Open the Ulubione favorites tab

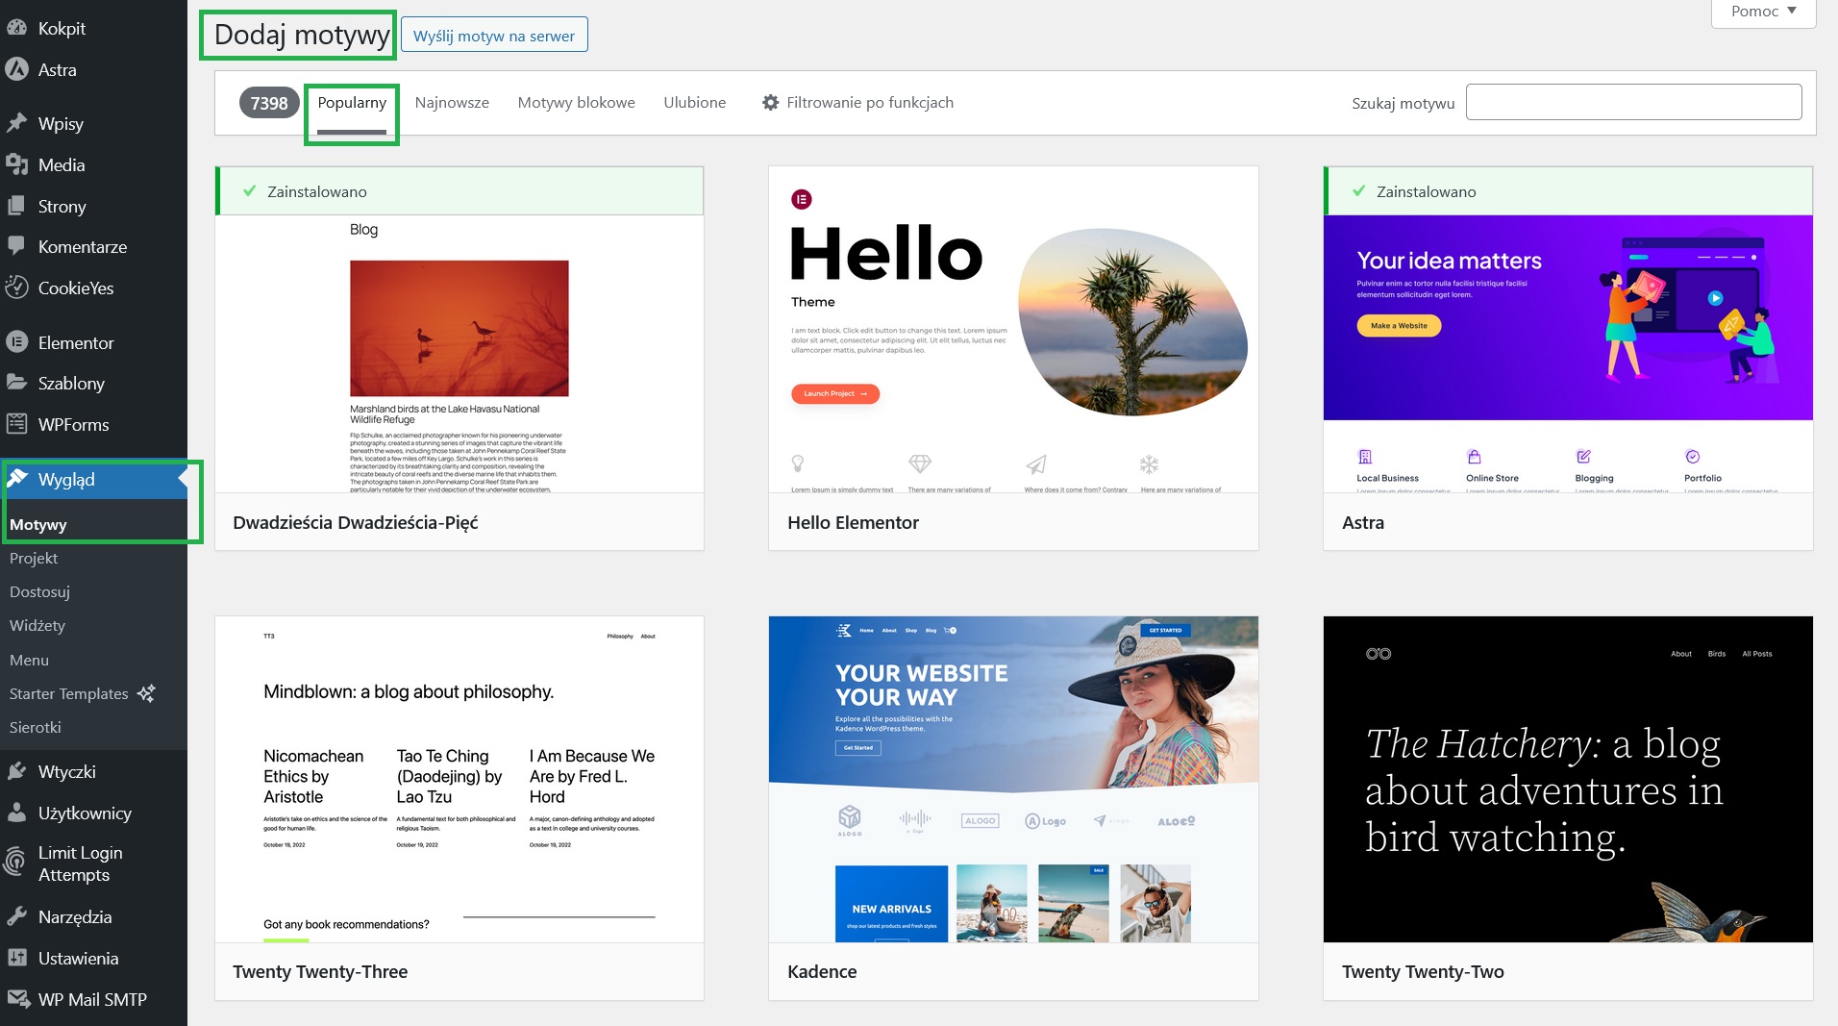[x=694, y=103]
